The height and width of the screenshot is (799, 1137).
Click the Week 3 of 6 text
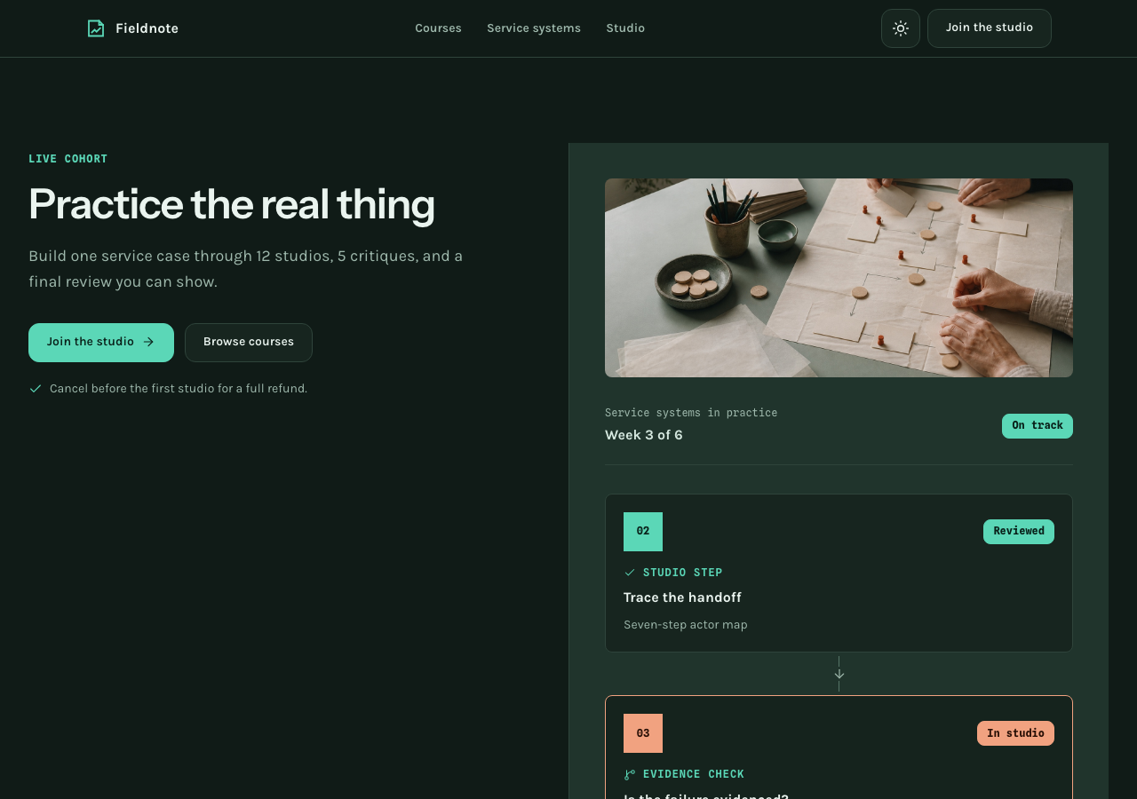pos(644,435)
